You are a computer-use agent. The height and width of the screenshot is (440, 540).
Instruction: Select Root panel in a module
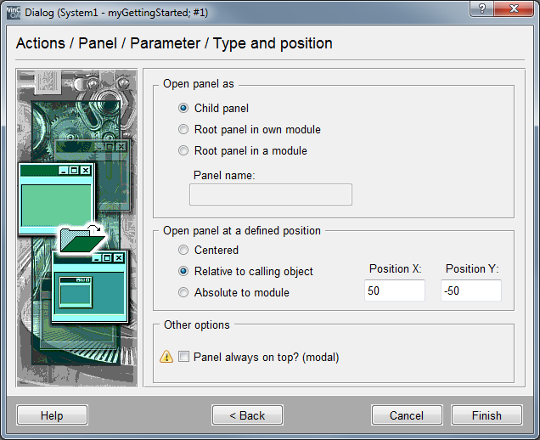click(x=183, y=151)
